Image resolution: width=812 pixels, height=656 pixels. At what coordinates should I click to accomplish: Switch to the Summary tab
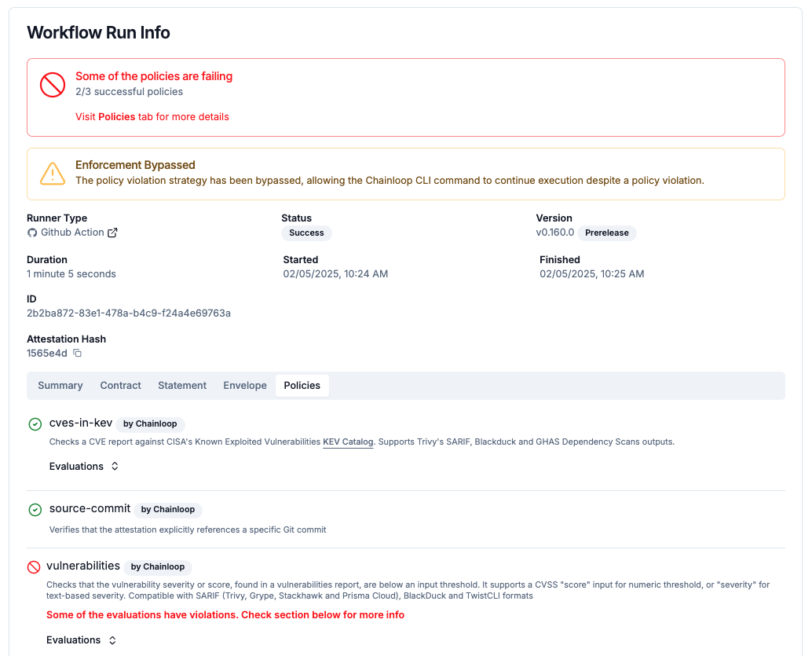pyautogui.click(x=60, y=386)
